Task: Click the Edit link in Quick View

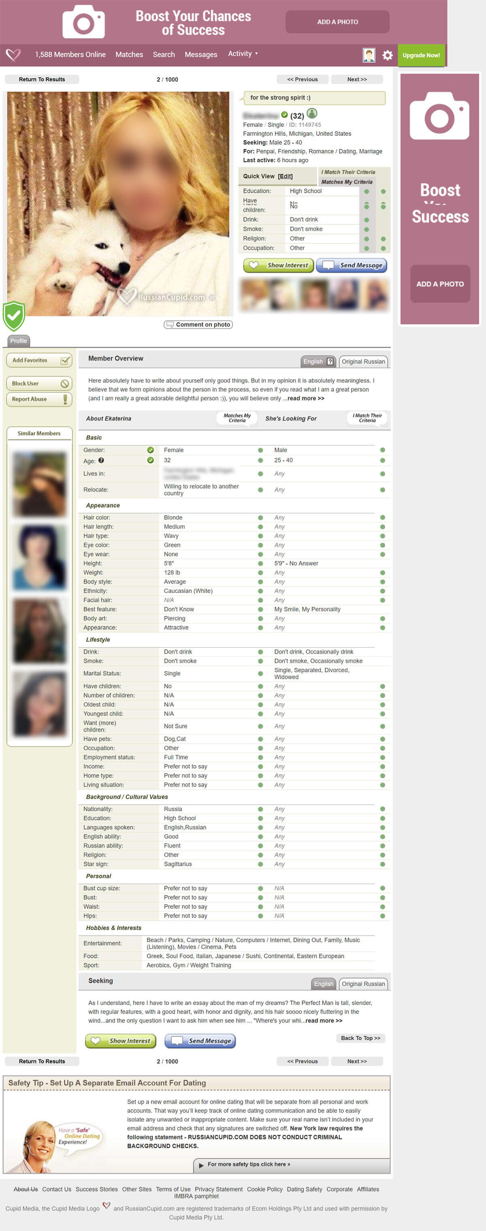Action: (285, 176)
